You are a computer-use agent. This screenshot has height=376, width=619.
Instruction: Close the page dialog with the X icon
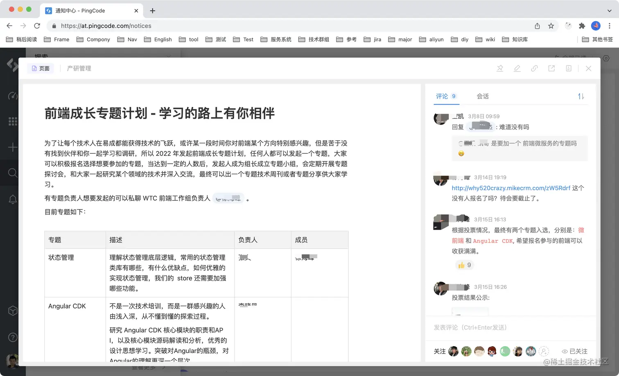588,68
